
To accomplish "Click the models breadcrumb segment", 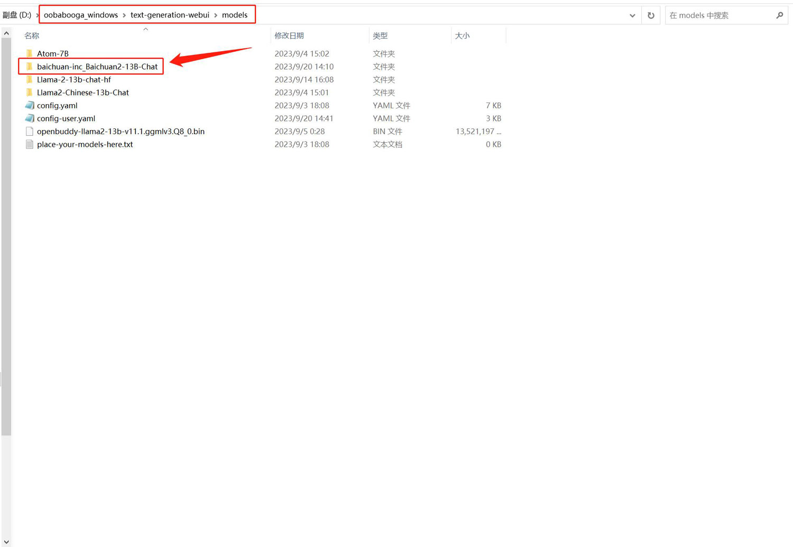I will (235, 15).
